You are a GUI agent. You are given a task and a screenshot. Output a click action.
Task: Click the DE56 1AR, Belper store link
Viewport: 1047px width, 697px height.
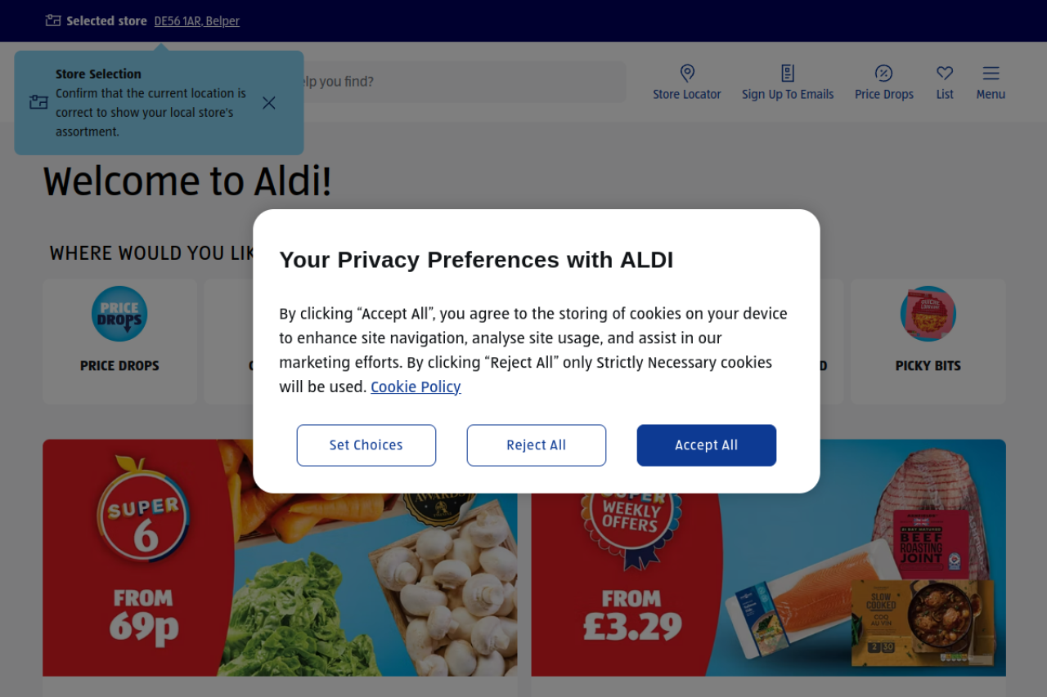(196, 21)
